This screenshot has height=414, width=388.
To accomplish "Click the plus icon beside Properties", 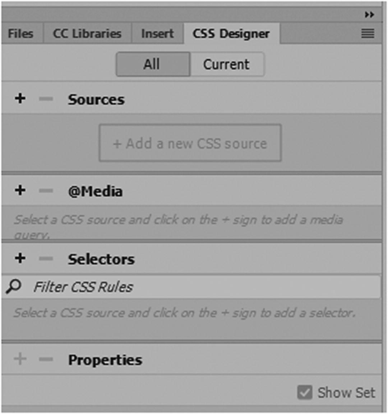I will (x=20, y=358).
